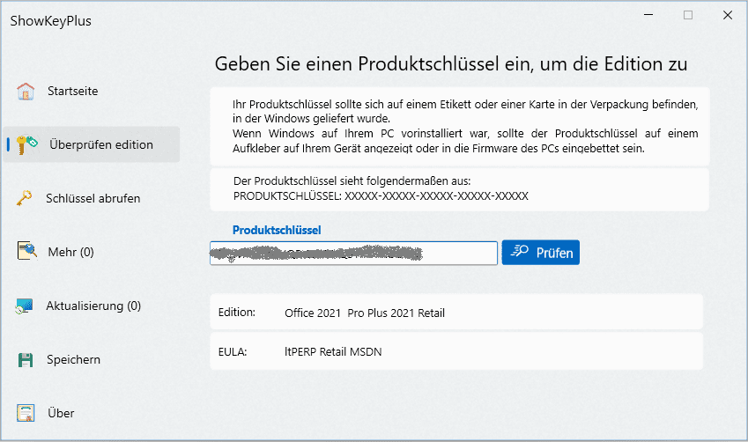
Task: Open the Startseite menu entry
Action: [x=72, y=91]
